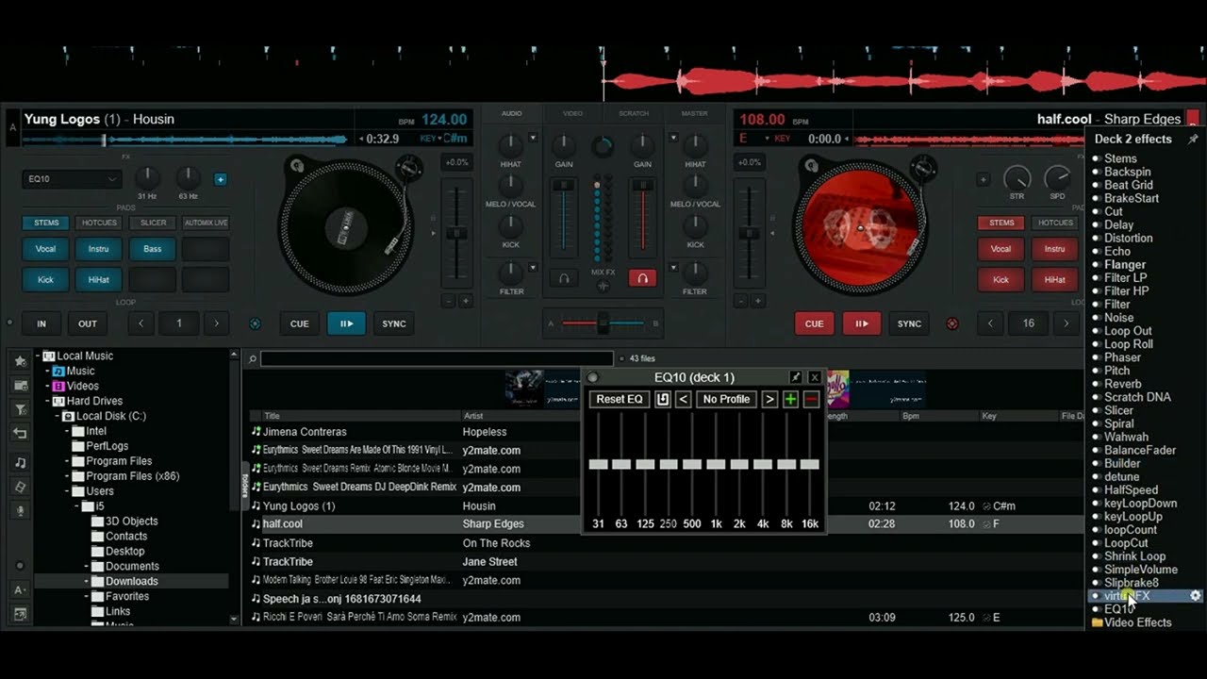Open the EQ10 effect dropdown on deck 1
This screenshot has height=679, width=1207.
coord(73,179)
